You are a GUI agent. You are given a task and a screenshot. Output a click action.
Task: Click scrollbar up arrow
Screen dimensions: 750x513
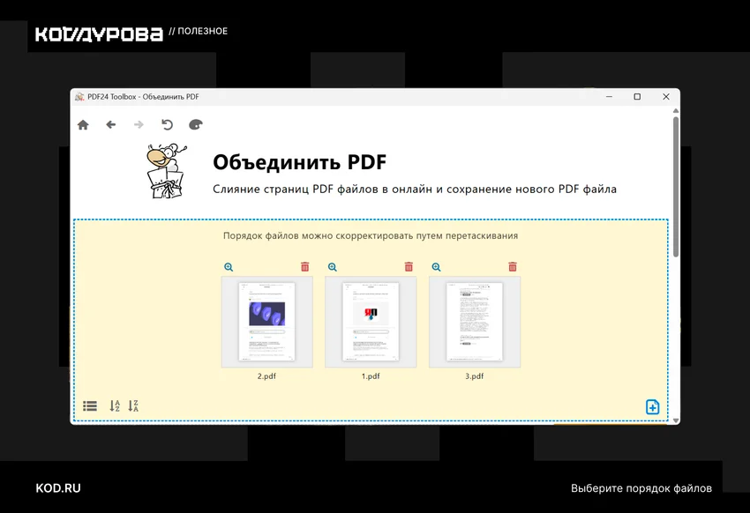click(x=676, y=111)
